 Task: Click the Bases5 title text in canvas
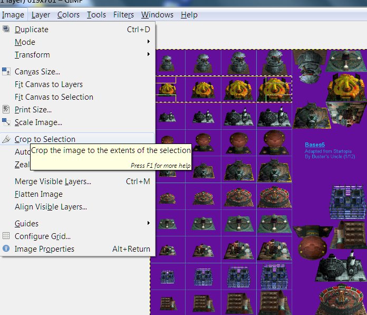[x=315, y=145]
